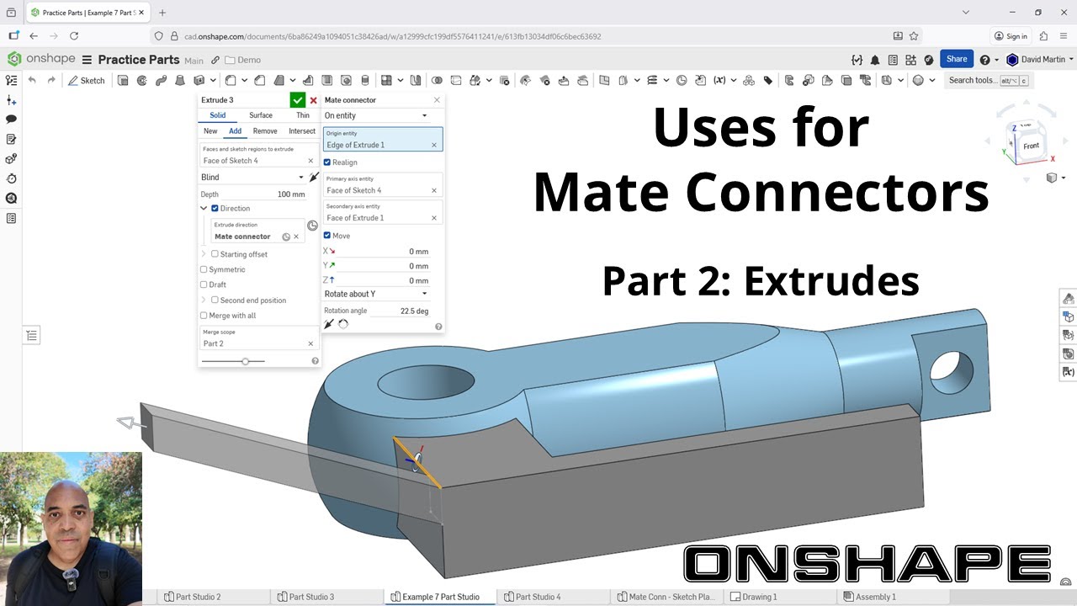
Task: Expand the Starting offset section
Action: click(204, 254)
